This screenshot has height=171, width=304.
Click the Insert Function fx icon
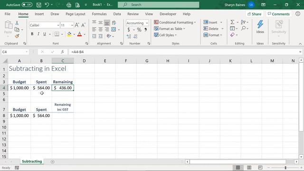point(62,52)
